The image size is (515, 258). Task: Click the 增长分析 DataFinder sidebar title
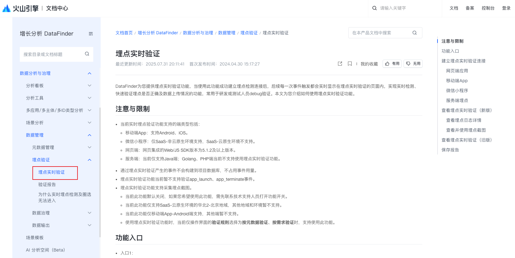coord(47,34)
